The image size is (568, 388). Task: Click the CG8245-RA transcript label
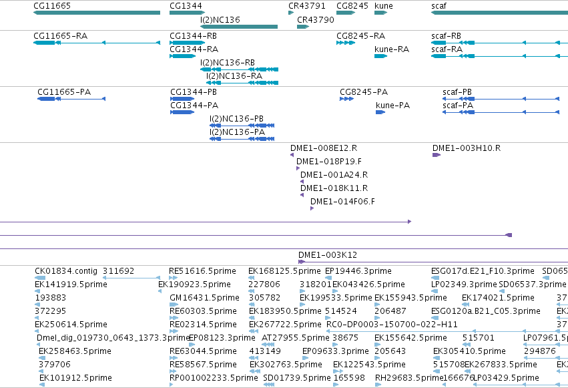[x=361, y=36]
